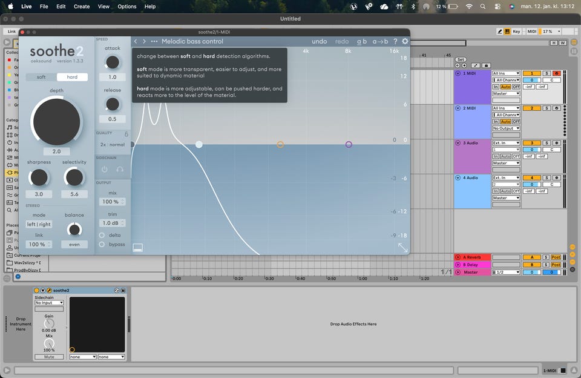
Task: Click the sidechain power icon in soothe2
Action: pos(104,170)
